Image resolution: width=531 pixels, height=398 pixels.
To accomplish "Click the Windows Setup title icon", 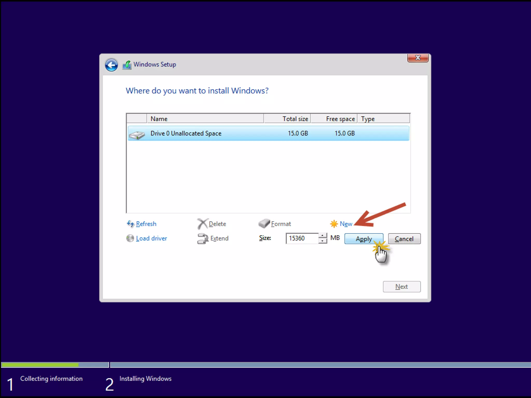I will pos(127,65).
